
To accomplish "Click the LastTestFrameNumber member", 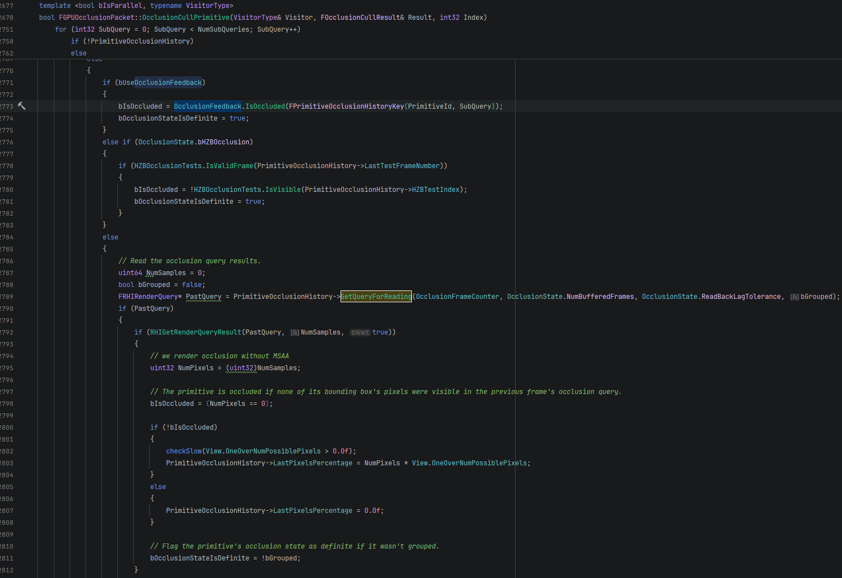I will pyautogui.click(x=402, y=166).
